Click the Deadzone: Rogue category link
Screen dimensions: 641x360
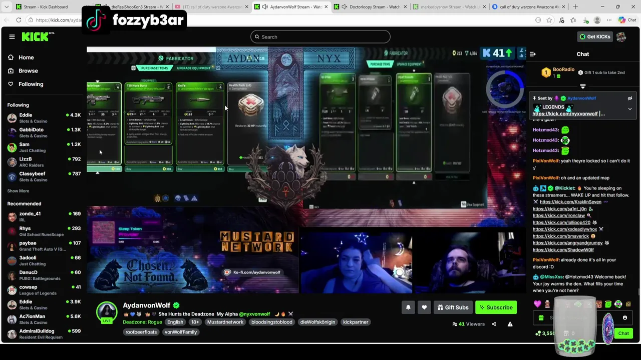142,322
